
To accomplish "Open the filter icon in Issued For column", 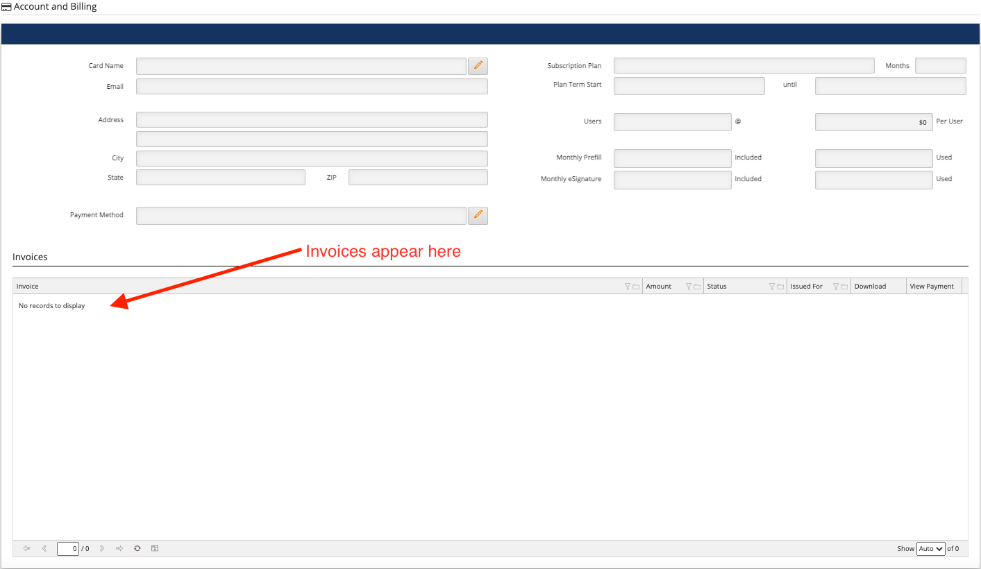I will click(x=836, y=287).
